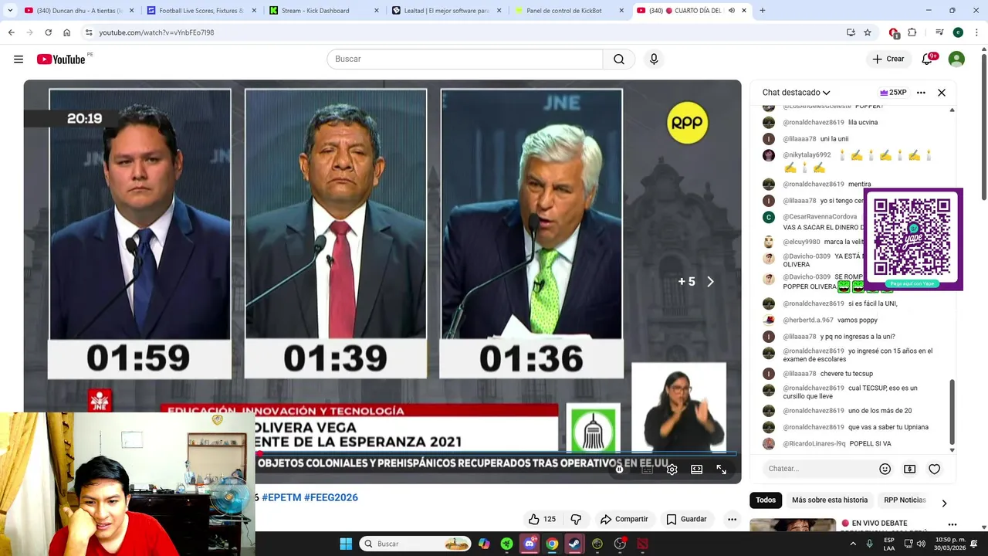Switch to Stream - Kick Dashboard tab
The width and height of the screenshot is (988, 556).
(x=323, y=11)
